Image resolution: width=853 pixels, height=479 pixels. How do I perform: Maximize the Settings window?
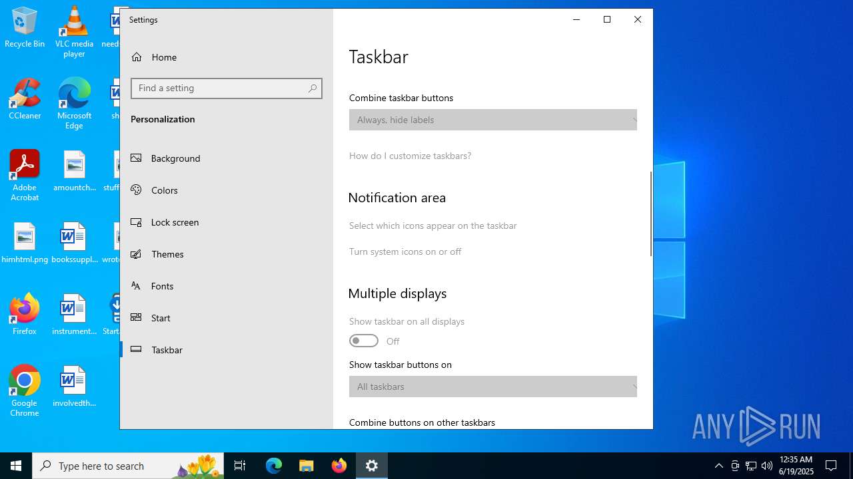click(607, 20)
